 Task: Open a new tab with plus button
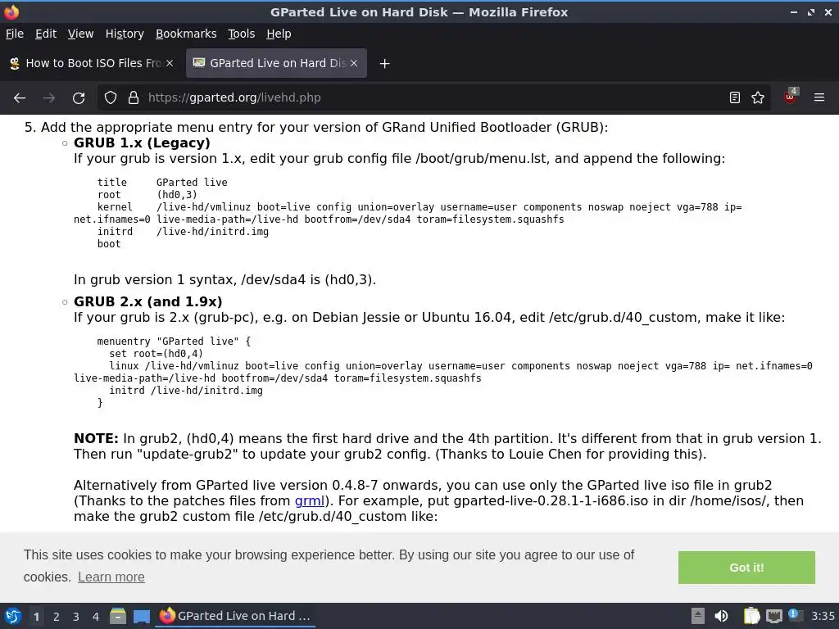coord(384,64)
